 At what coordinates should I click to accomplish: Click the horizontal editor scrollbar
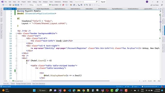(x=71, y=81)
